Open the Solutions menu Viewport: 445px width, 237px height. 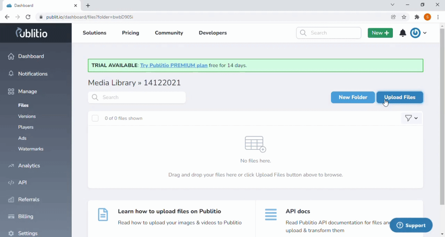tap(95, 33)
